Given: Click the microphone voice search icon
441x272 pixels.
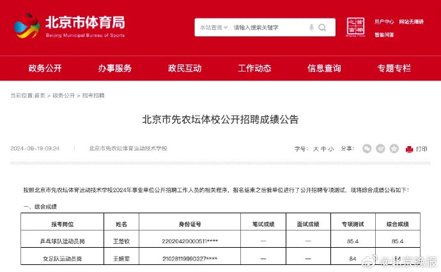Looking at the screenshot, I should pos(311,27).
